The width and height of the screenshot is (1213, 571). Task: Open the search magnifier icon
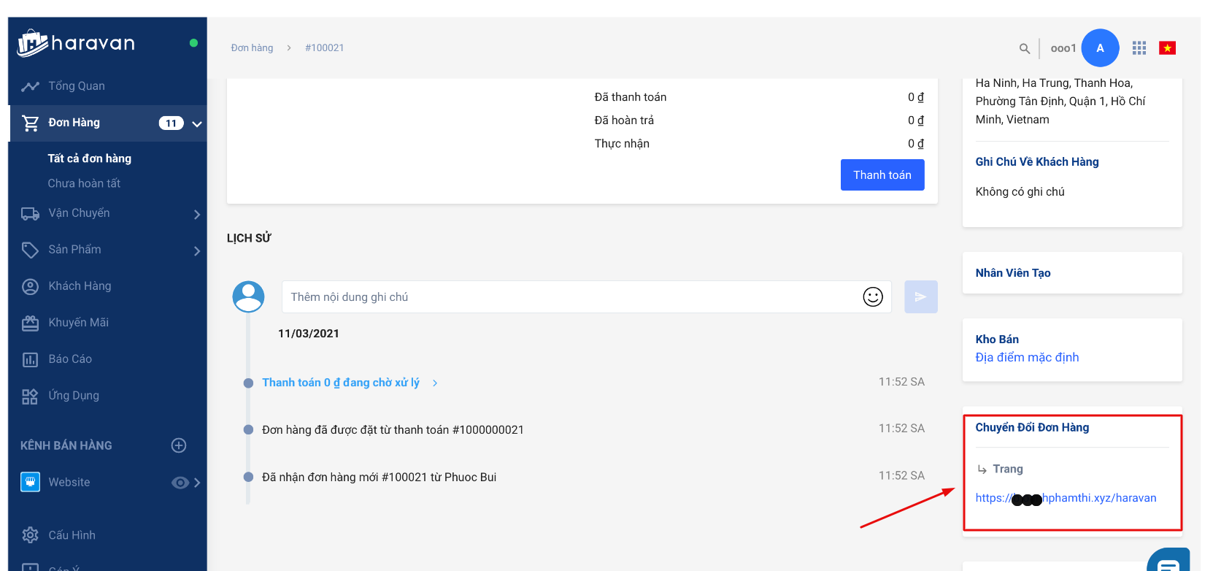point(1025,48)
